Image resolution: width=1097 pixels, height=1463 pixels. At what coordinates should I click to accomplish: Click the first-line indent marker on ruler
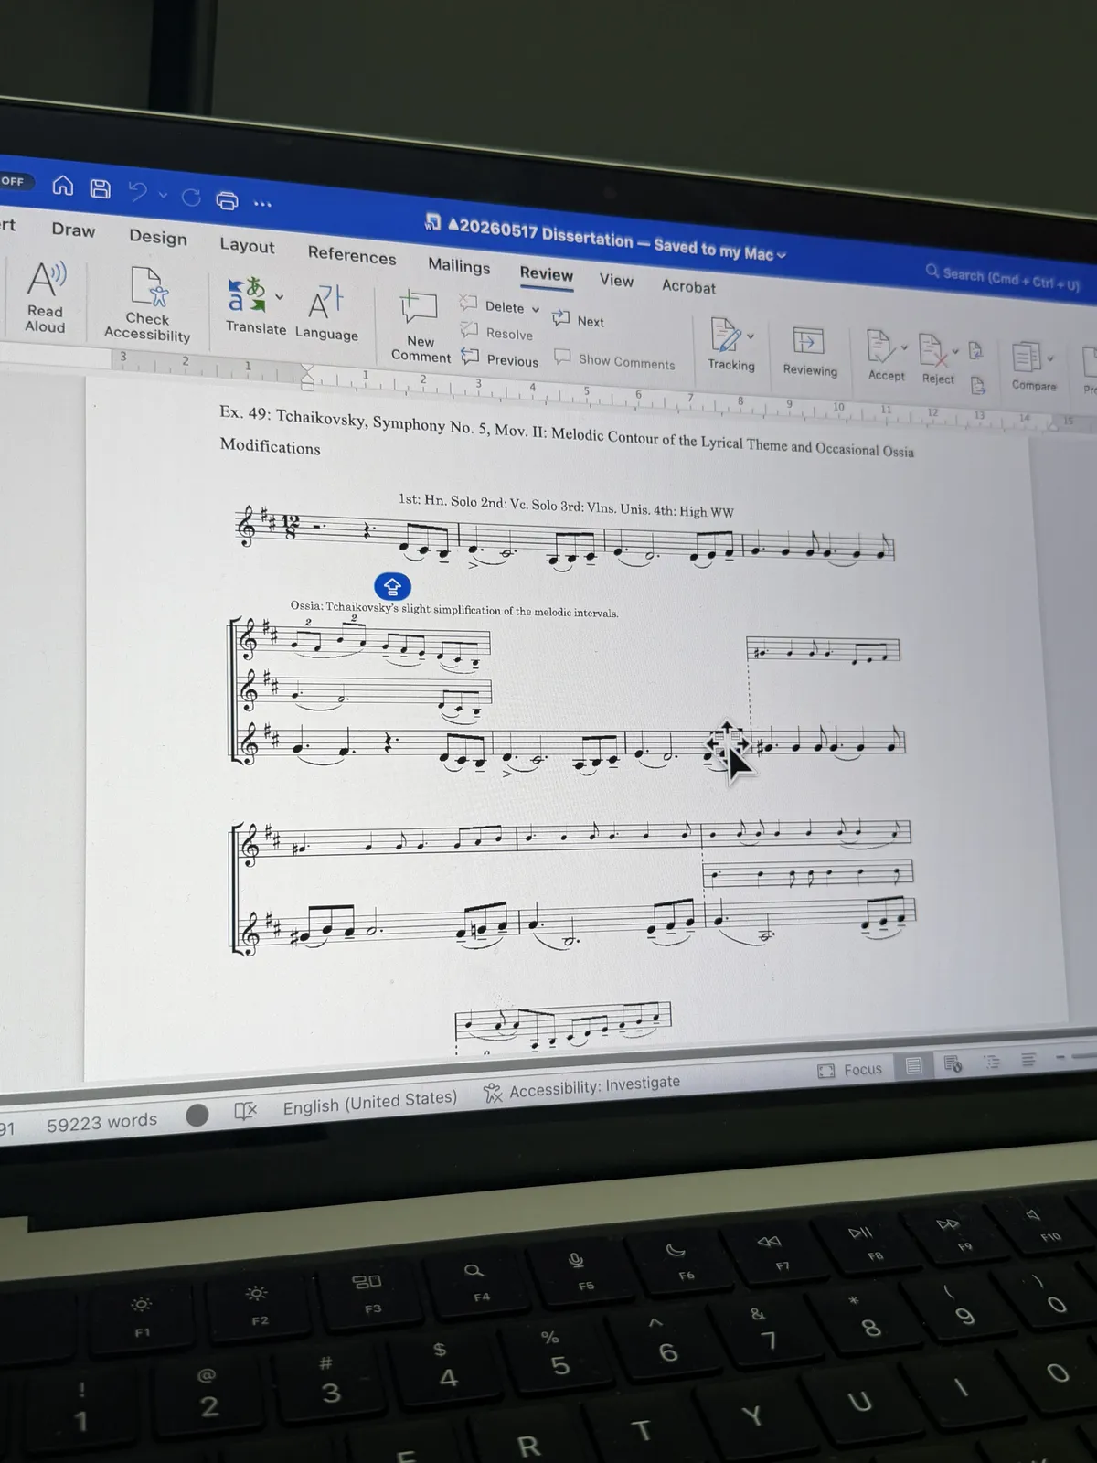(308, 369)
